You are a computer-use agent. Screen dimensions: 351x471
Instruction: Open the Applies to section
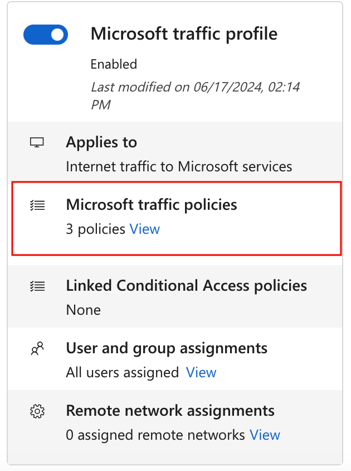tap(101, 142)
